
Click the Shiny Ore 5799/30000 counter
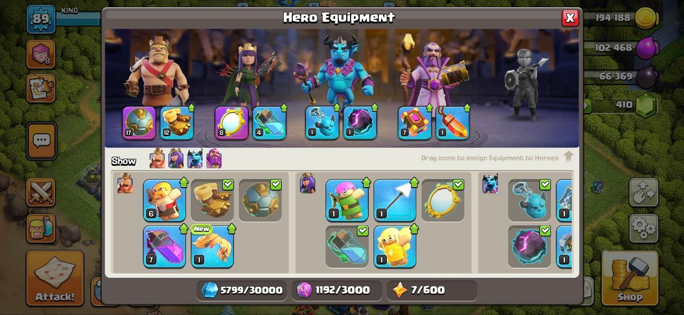point(242,290)
